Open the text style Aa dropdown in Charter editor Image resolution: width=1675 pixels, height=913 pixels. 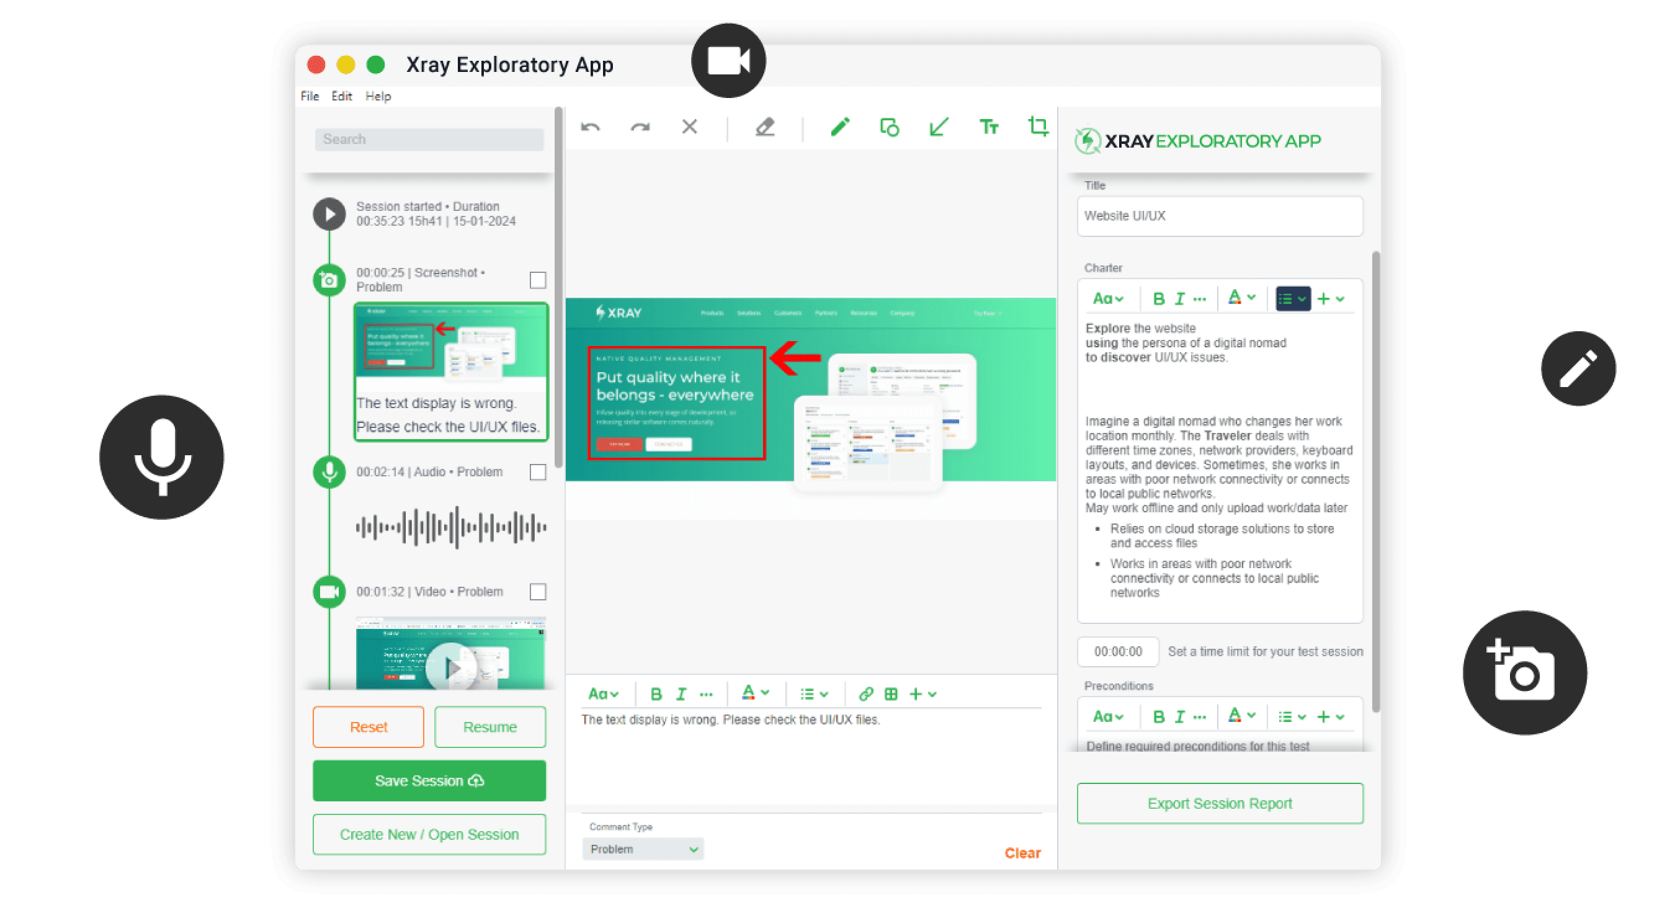[x=1107, y=298]
